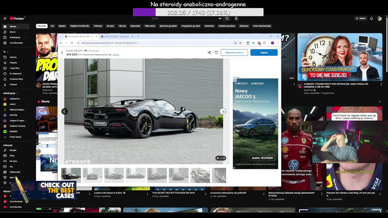Image resolution: width=388 pixels, height=218 pixels.
Task: Open Playlisty in YouTube sidebar
Action: [x=16, y=63]
